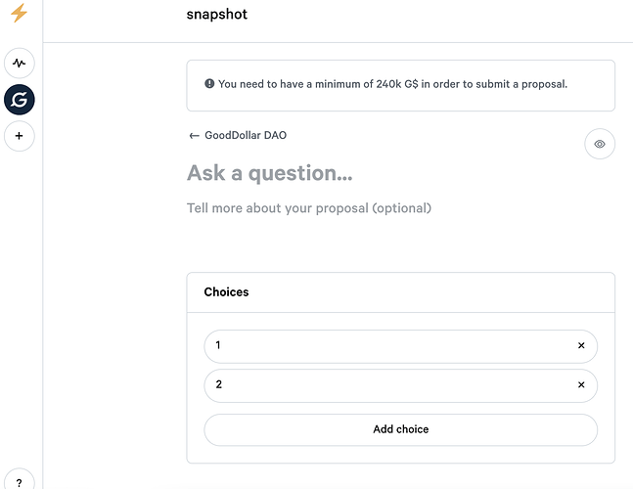Click the lightning bolt Snapshot logo
Viewport: 633px width, 489px height.
pyautogui.click(x=19, y=13)
